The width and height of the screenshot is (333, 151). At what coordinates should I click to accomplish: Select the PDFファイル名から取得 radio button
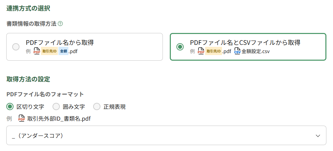click(x=16, y=47)
